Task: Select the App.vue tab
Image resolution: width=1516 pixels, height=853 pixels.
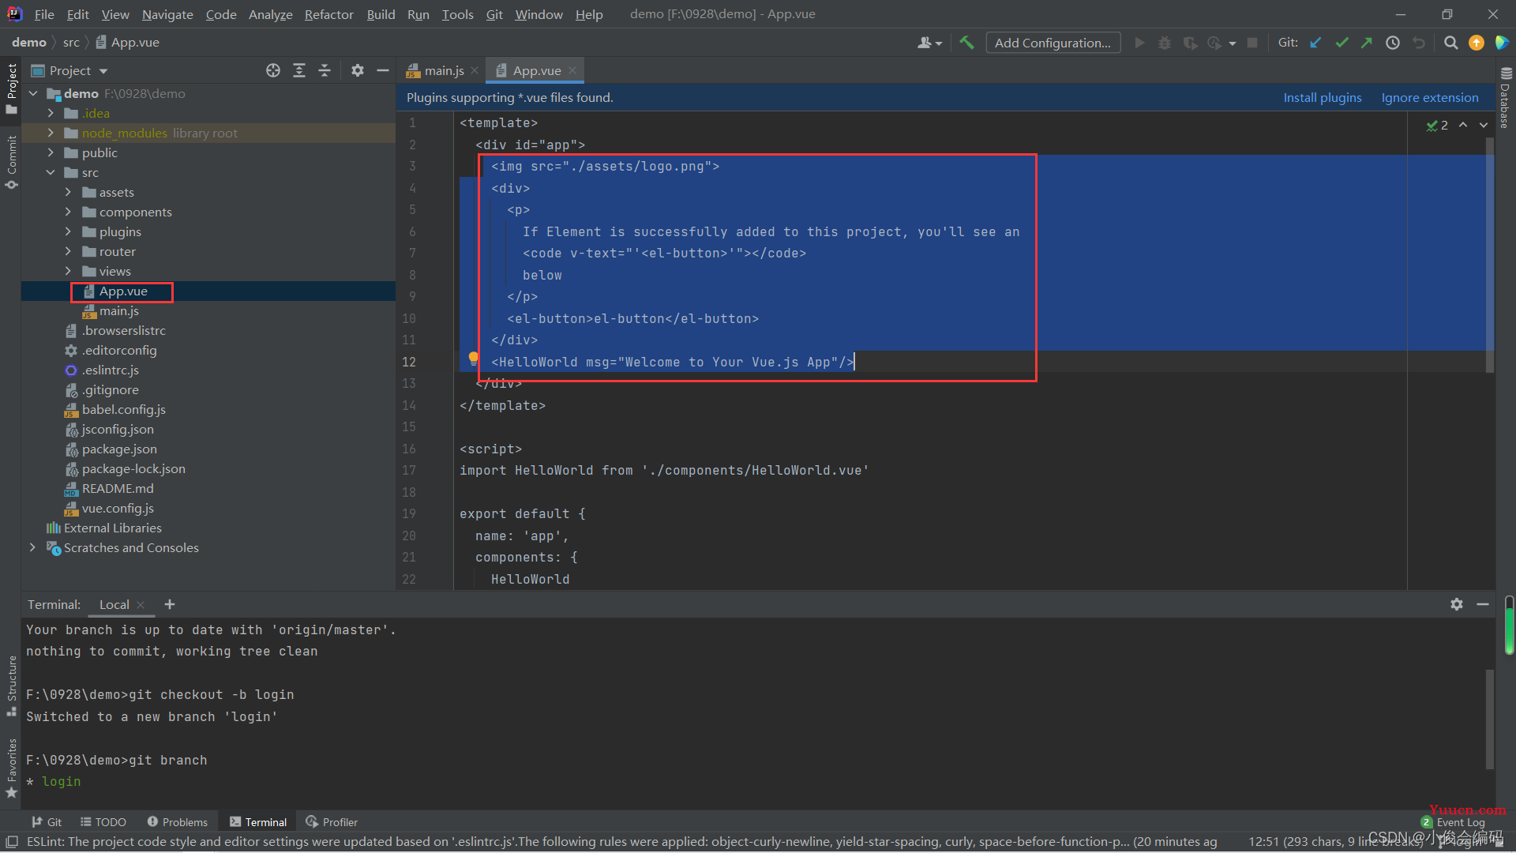Action: click(x=536, y=70)
